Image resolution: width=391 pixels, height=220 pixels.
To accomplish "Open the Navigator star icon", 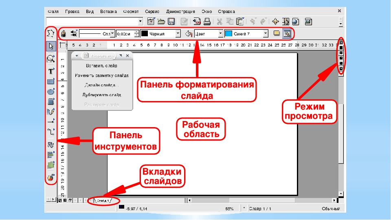I will (x=275, y=22).
